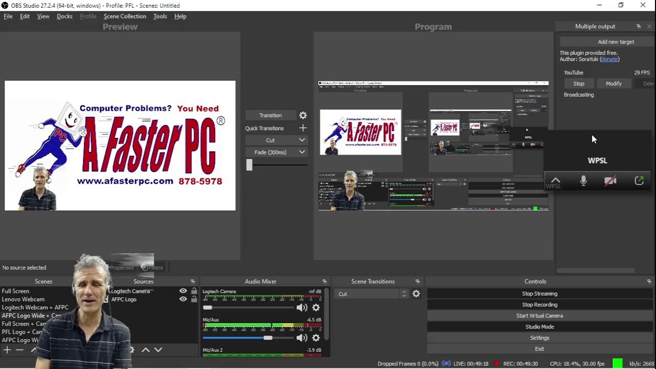Click the Program output display
Image resolution: width=656 pixels, height=369 pixels.
[433, 146]
